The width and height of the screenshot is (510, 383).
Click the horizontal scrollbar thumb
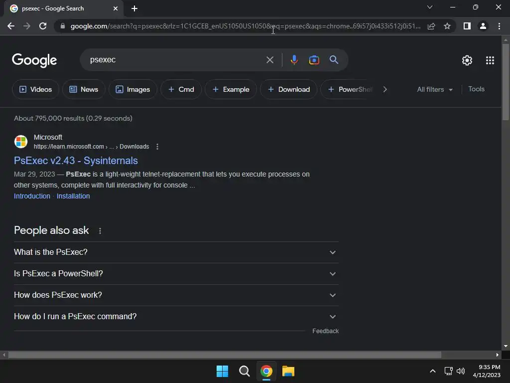[x=225, y=355]
